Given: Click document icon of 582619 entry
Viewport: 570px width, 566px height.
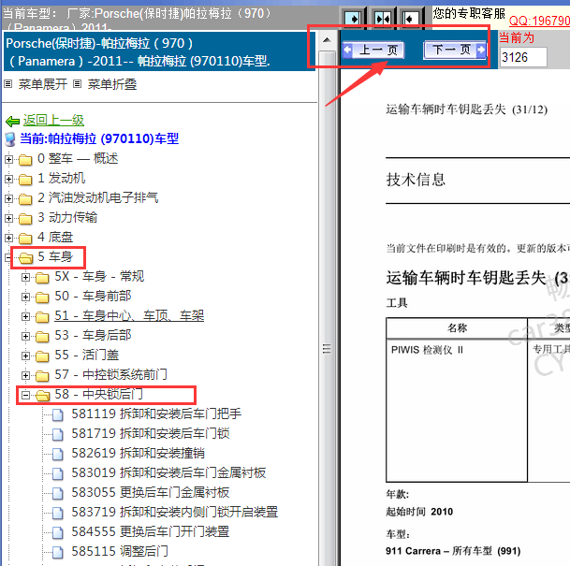Looking at the screenshot, I should click(57, 454).
